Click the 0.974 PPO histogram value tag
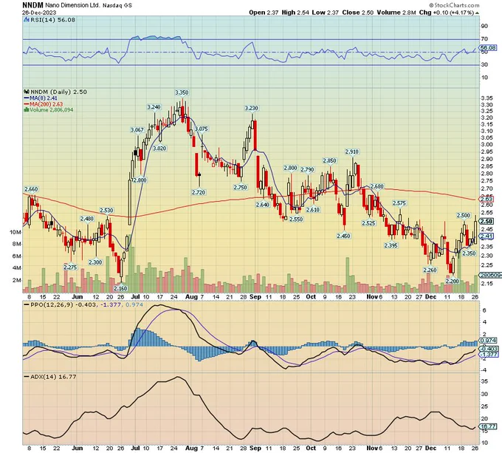502x453 pixels. [489, 341]
